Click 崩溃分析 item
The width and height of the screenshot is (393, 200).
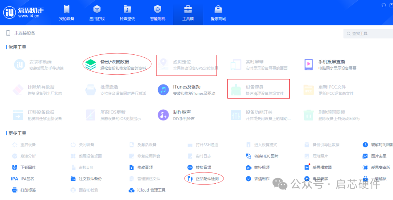pyautogui.click(x=24, y=156)
